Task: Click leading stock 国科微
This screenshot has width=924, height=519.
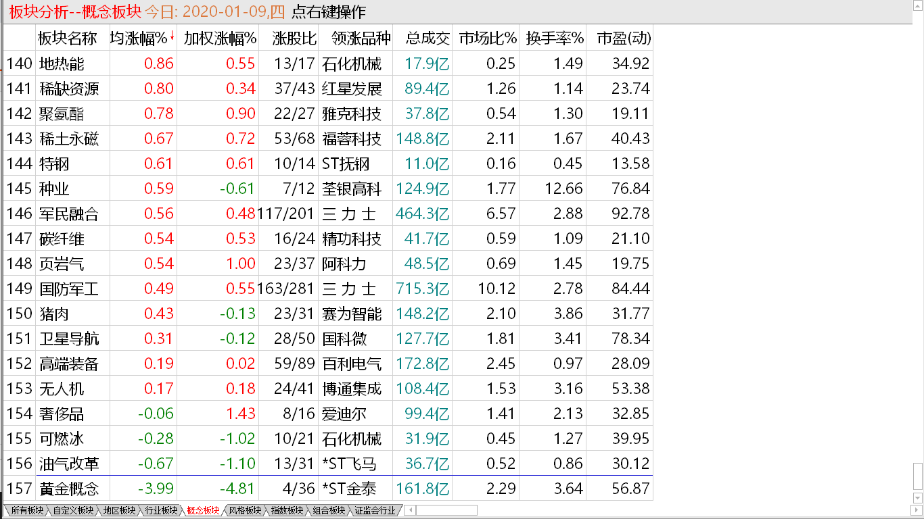Action: point(344,339)
